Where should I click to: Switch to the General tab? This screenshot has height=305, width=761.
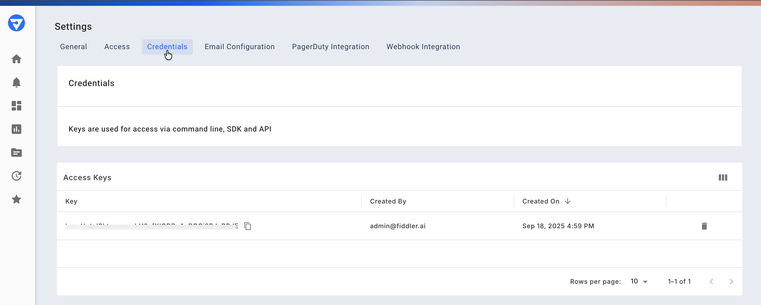[73, 47]
